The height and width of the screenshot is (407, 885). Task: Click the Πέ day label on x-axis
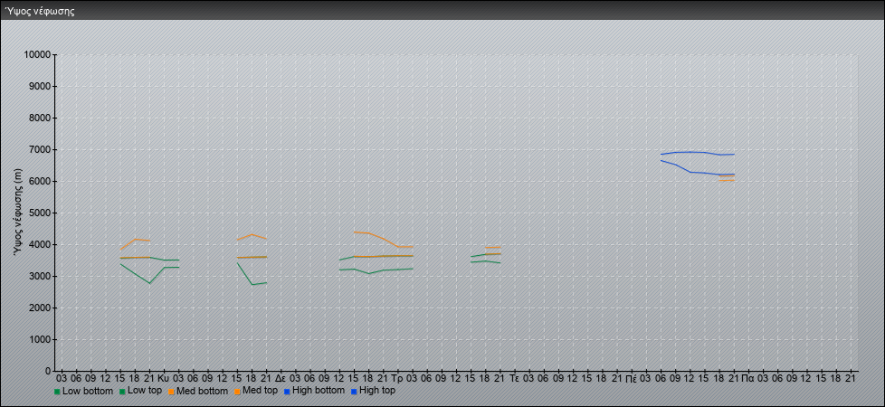(631, 378)
